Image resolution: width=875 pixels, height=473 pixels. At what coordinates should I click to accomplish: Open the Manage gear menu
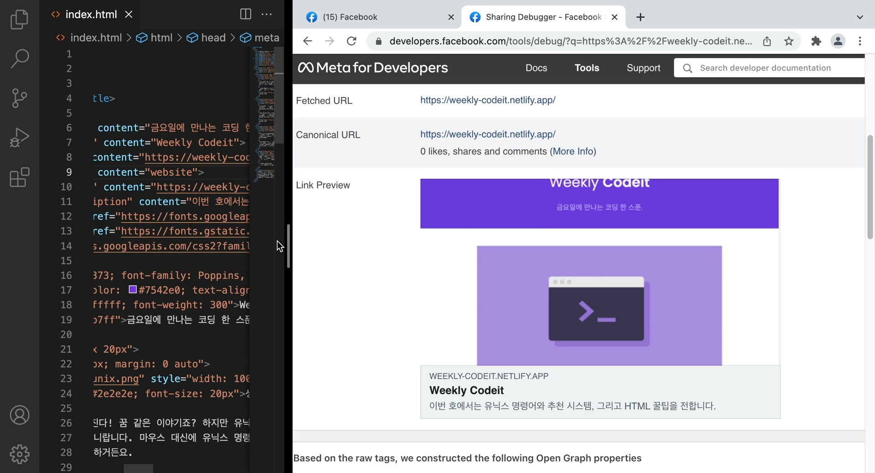coord(20,454)
